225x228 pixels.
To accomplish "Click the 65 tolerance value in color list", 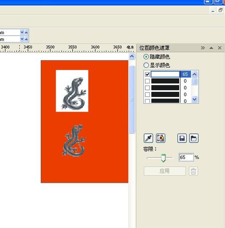I will click(185, 74).
